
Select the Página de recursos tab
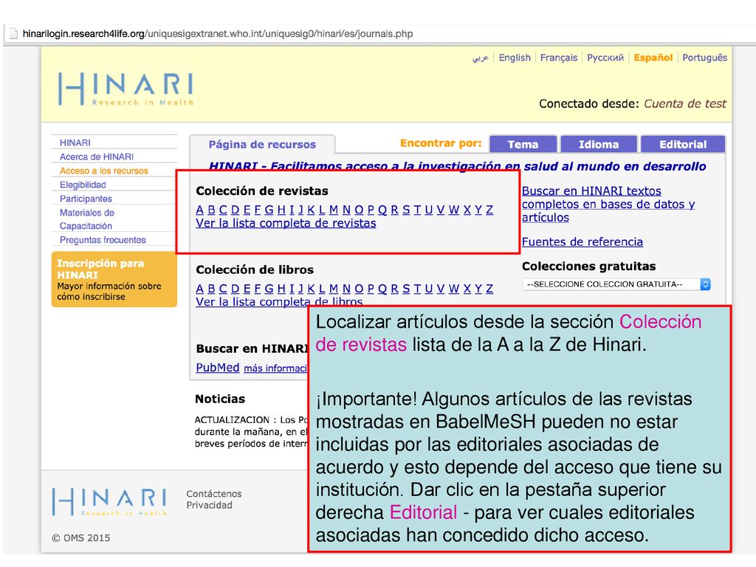pos(262,144)
